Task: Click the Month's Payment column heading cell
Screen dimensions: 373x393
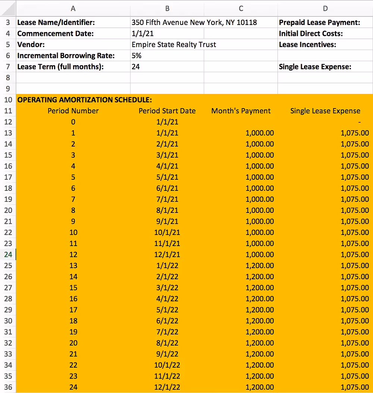Action: [241, 110]
